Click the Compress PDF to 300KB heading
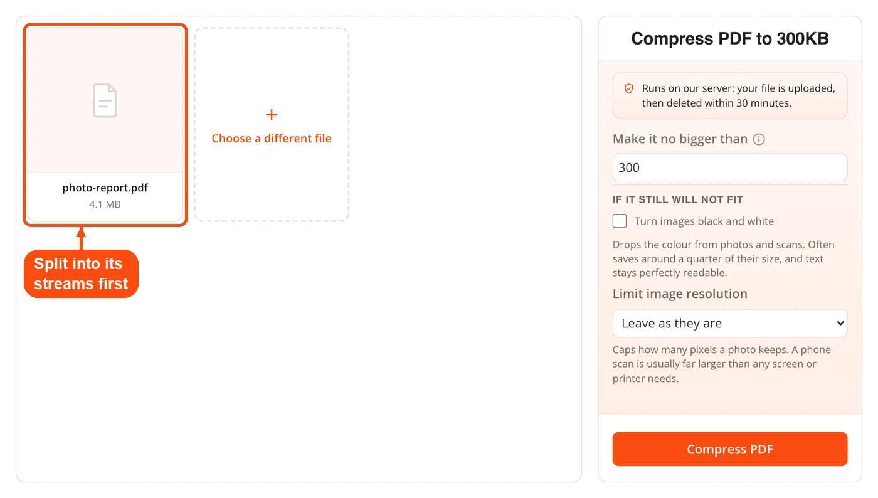The image size is (878, 498). [730, 39]
